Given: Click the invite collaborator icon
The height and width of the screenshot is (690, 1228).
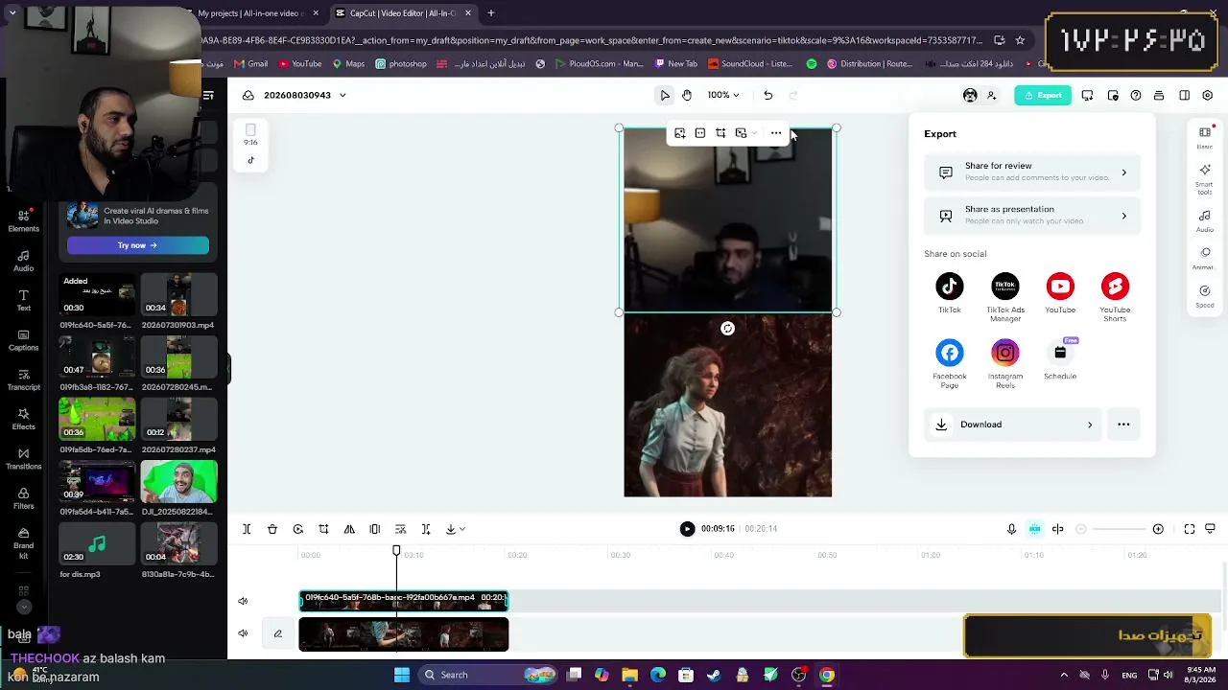Looking at the screenshot, I should coord(992,95).
